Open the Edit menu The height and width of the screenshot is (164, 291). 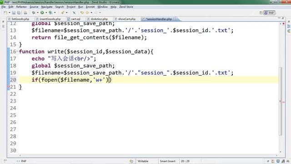coord(11,7)
